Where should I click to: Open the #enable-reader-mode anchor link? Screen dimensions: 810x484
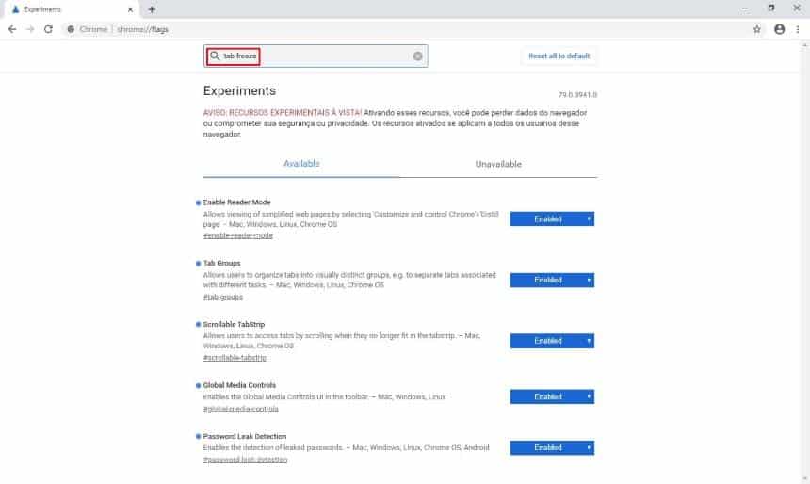pyautogui.click(x=238, y=235)
